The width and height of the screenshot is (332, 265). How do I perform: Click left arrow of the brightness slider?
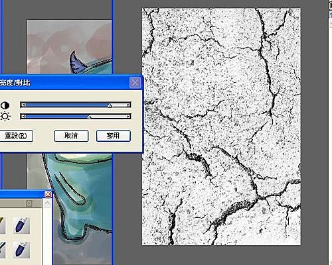23,117
